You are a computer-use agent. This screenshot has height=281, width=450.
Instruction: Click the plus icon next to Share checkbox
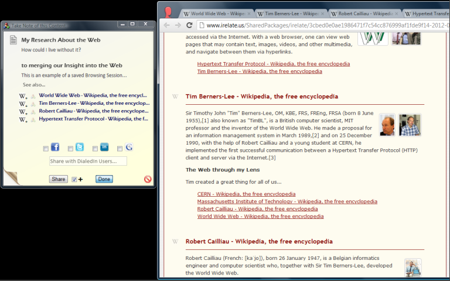click(x=81, y=180)
